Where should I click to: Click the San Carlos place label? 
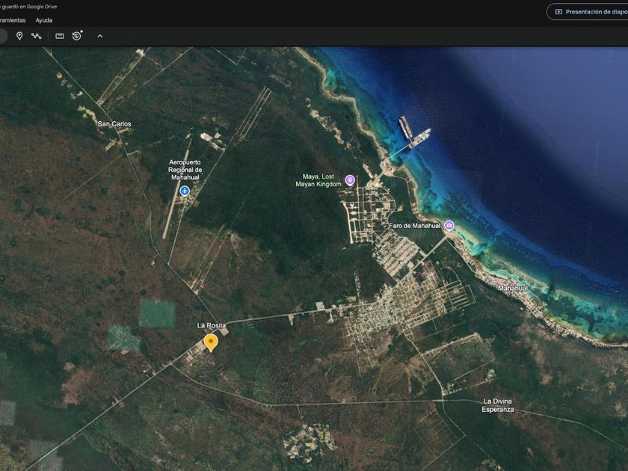point(114,124)
